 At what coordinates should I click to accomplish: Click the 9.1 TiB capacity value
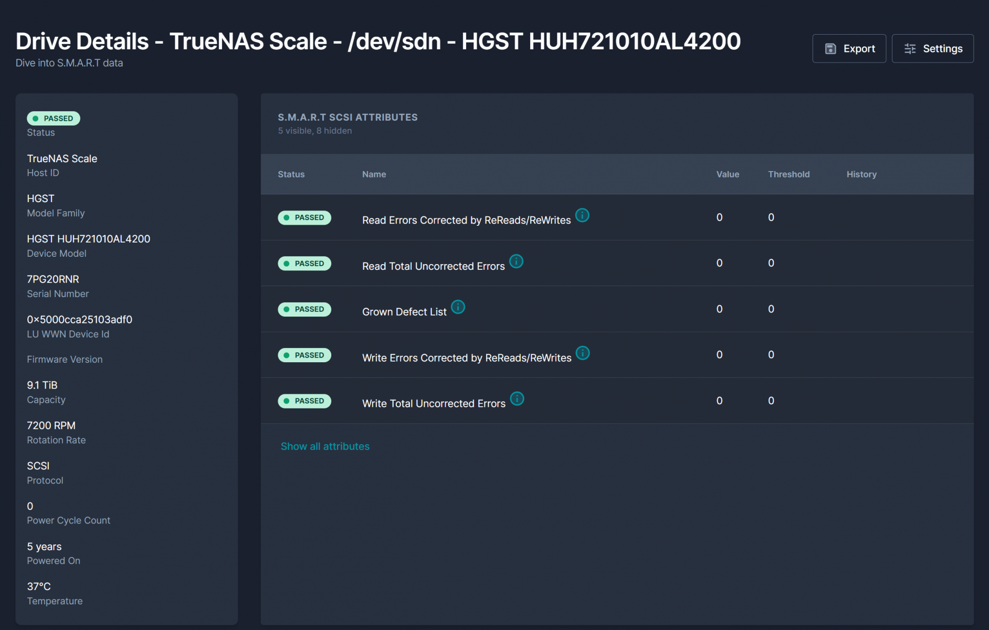click(x=42, y=385)
